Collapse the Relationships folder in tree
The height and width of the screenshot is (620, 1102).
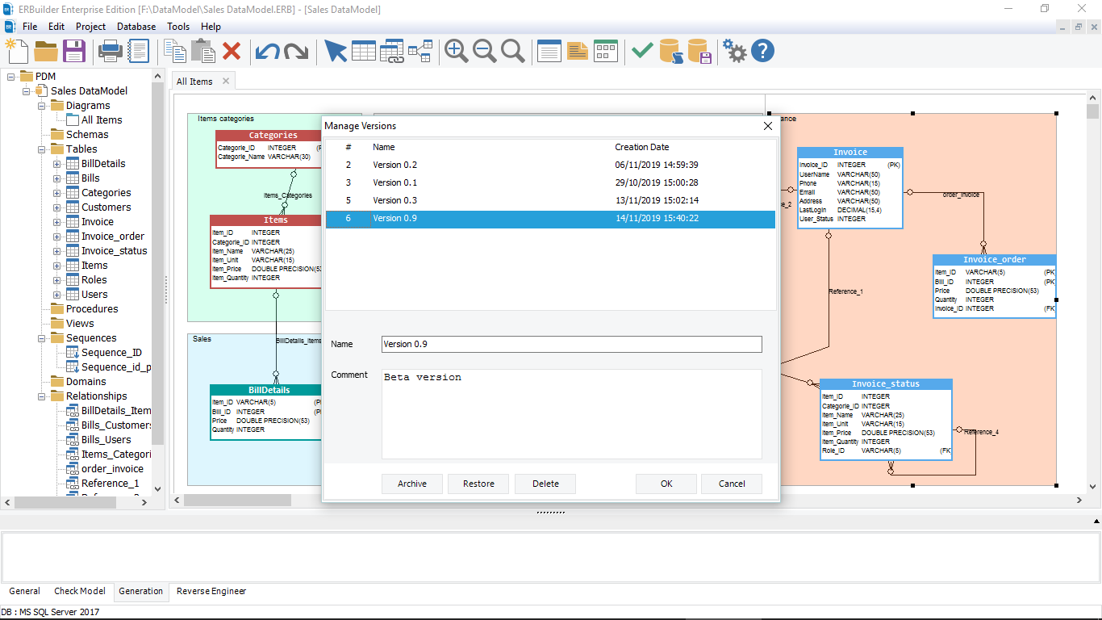[x=42, y=396]
